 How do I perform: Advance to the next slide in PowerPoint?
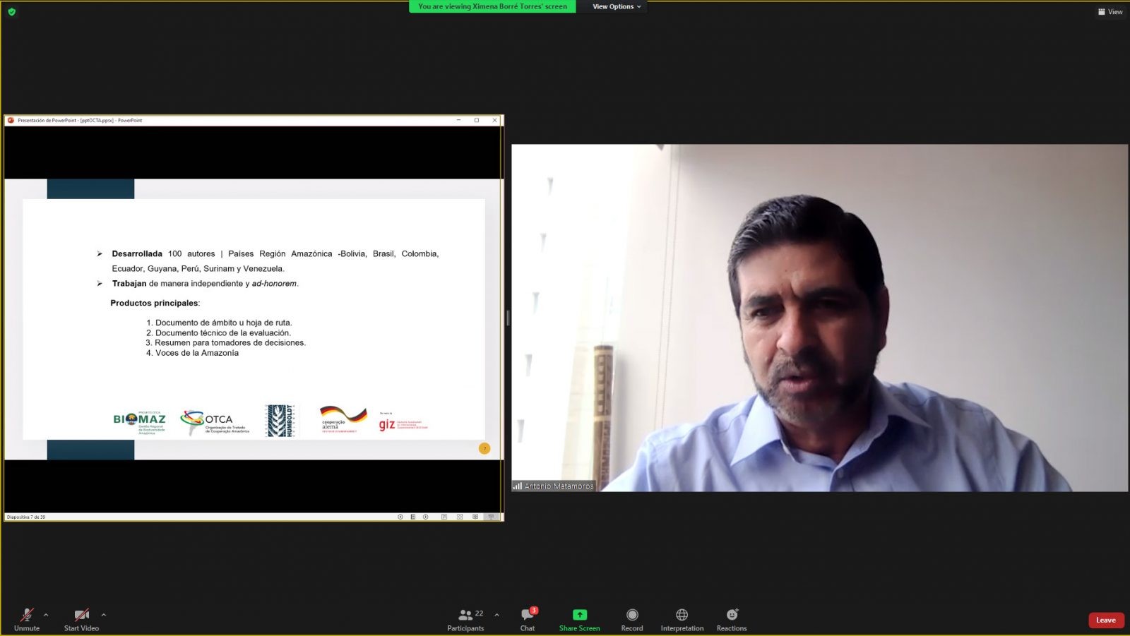425,517
